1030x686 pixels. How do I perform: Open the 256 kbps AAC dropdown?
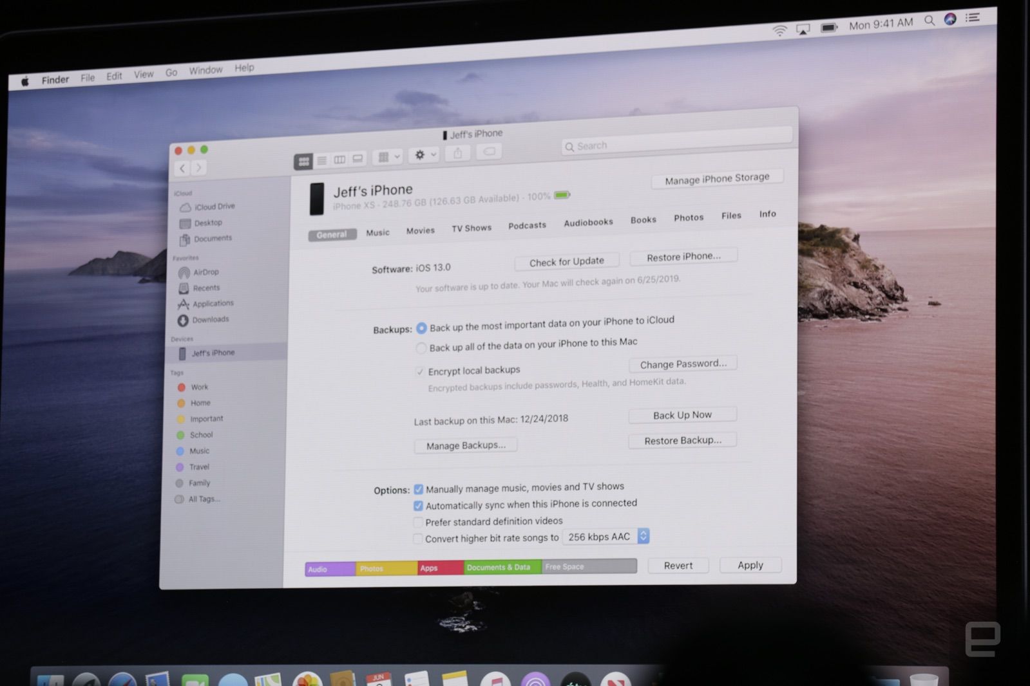pos(606,536)
